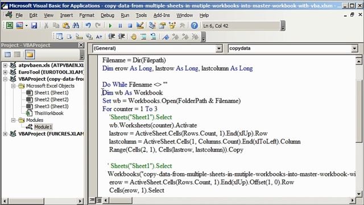Click the Comment Block icon
This screenshot has height=205, width=364.
click(143, 36)
